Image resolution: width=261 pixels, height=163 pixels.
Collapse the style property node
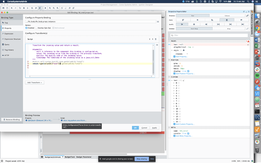pos(172,50)
